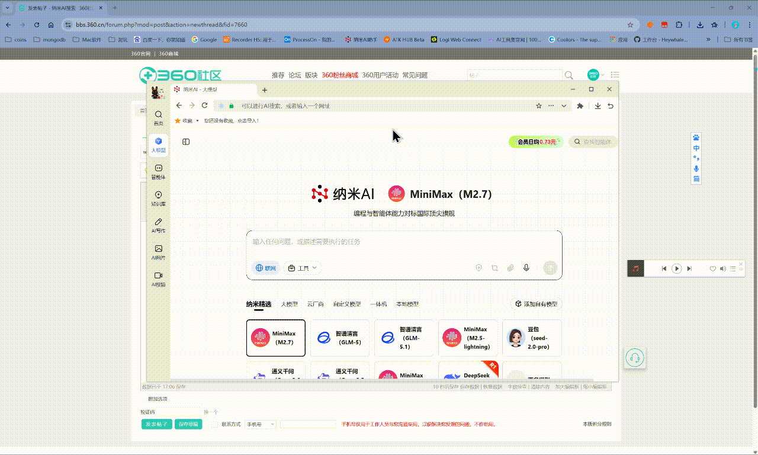
Task: Expand the 工具 dropdown
Action: point(303,268)
